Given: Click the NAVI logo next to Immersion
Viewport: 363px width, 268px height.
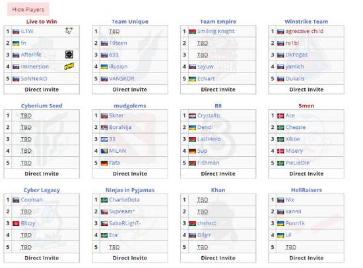Looking at the screenshot, I should [69, 67].
